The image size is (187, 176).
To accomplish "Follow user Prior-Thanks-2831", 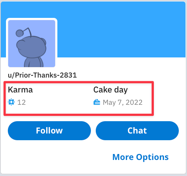I will click(49, 131).
